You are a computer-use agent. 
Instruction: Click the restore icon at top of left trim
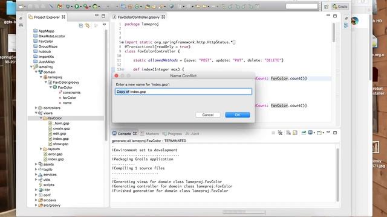[x=21, y=18]
